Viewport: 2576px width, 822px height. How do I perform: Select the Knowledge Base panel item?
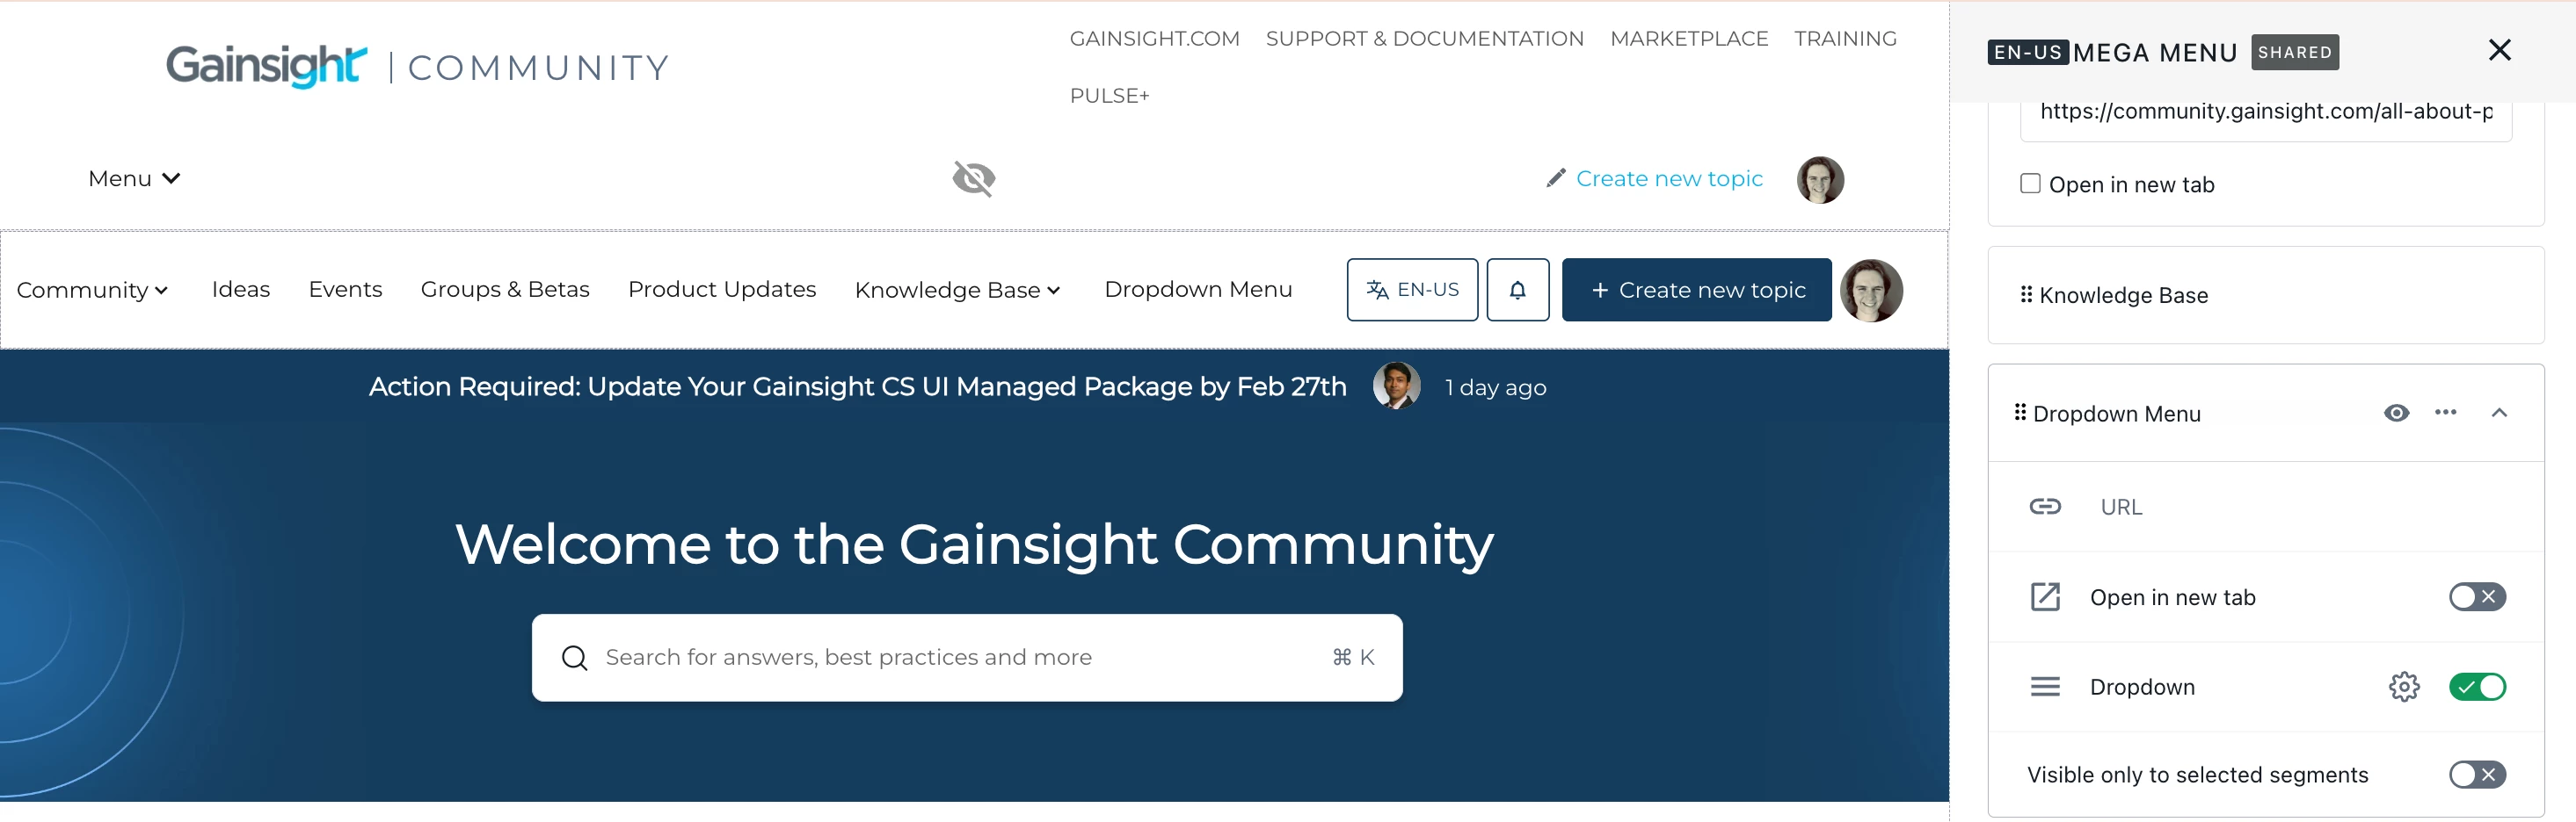(2265, 295)
